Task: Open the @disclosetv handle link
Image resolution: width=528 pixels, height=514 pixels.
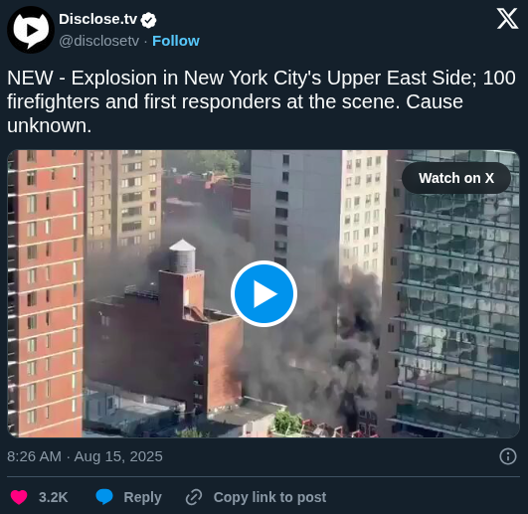Action: click(98, 41)
